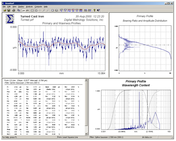Open the Compute menu
Screen dimensions: 176x141
(x=38, y=7)
